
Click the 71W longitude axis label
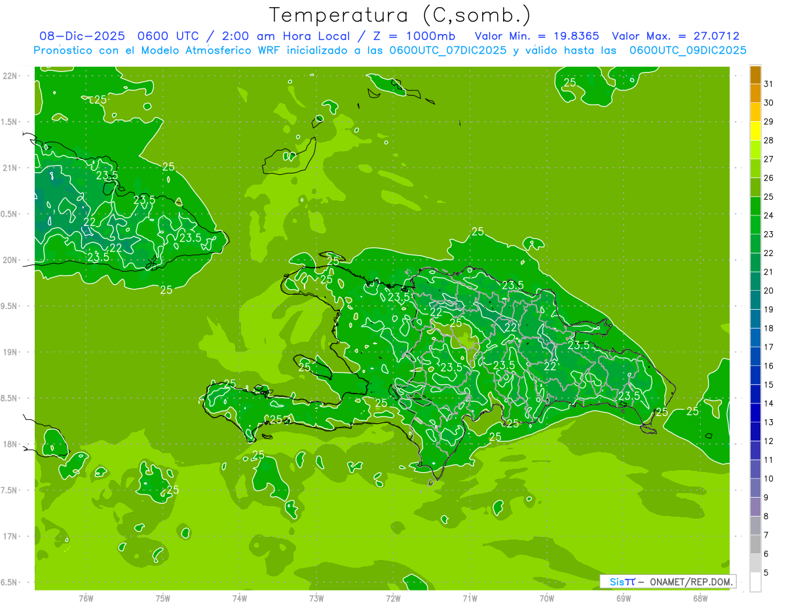470,598
